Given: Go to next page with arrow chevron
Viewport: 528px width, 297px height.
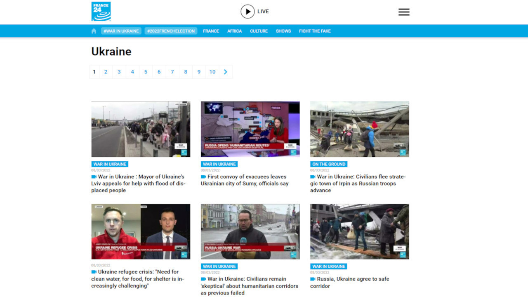Looking at the screenshot, I should [225, 72].
